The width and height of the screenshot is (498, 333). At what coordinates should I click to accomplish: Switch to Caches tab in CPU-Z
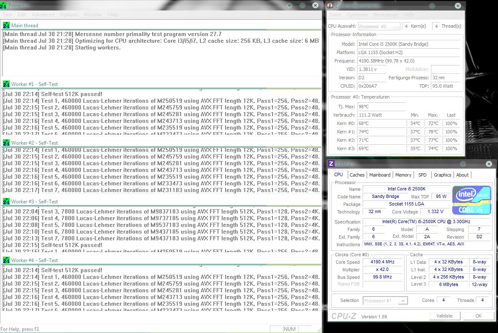click(357, 175)
